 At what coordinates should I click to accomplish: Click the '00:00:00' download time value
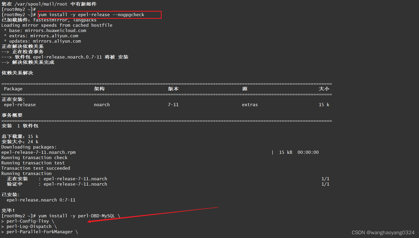point(308,152)
